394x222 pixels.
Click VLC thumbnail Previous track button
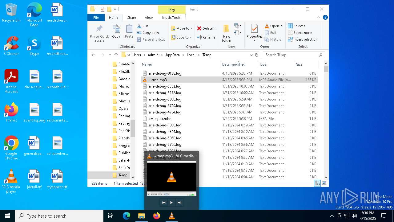[x=164, y=203]
